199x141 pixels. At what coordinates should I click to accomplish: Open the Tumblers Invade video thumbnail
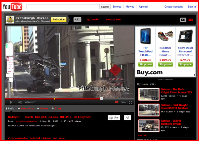point(149,126)
